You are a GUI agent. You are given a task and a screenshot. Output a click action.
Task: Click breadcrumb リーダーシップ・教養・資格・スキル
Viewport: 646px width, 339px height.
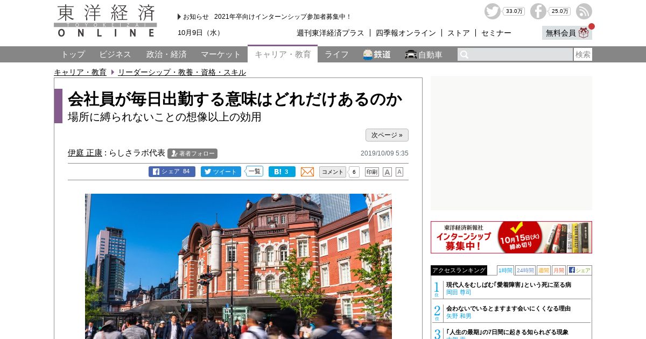[182, 72]
